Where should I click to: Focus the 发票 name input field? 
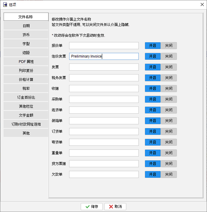click(x=104, y=67)
